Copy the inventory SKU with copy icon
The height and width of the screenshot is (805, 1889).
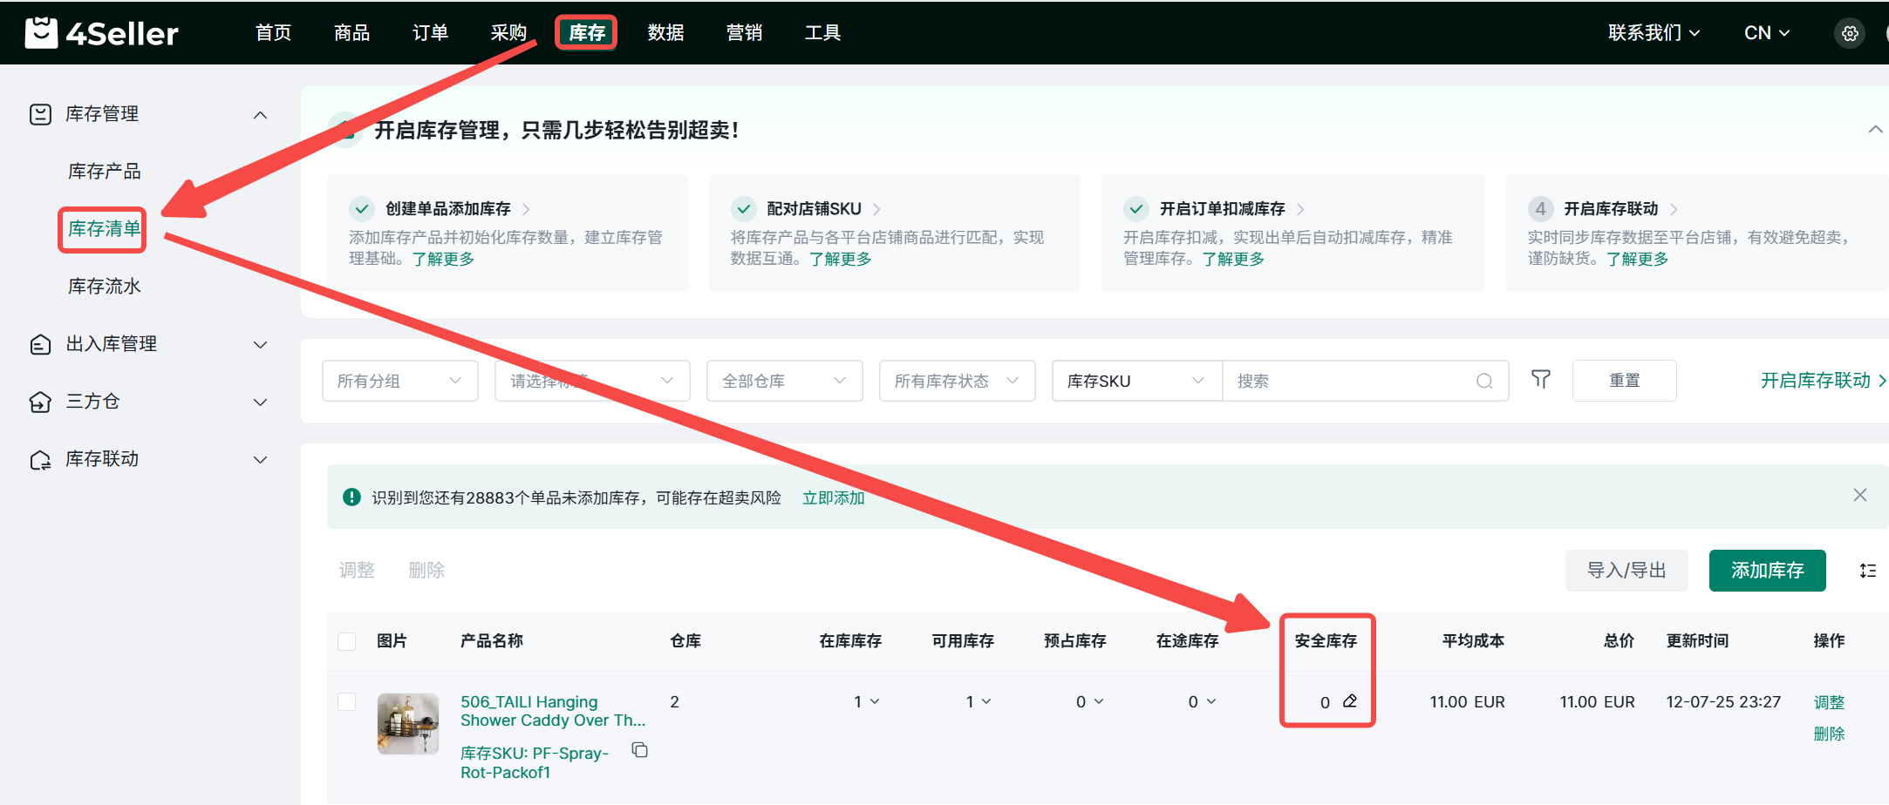(x=639, y=750)
